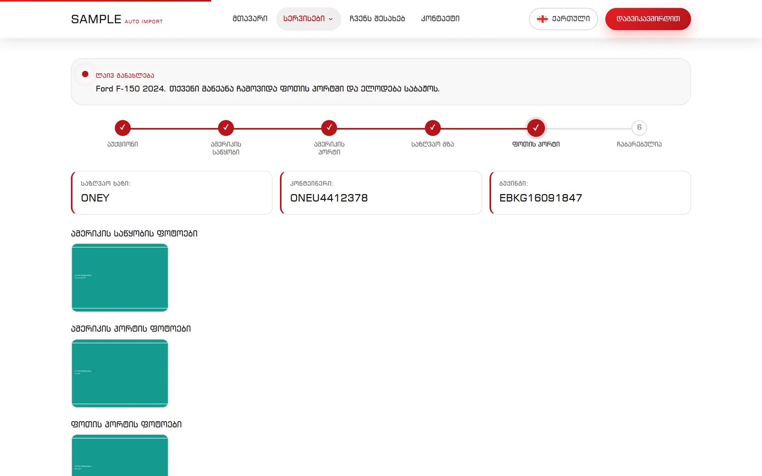762x476 pixels.
Task: Click the ფოთის პორტი active step circle
Action: [x=536, y=128]
